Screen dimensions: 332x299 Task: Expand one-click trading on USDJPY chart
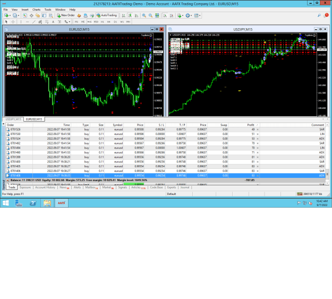[171, 35]
